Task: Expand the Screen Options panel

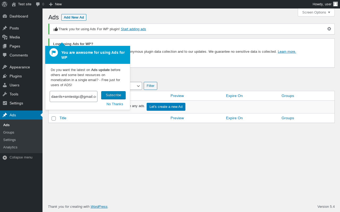Action: (x=316, y=12)
